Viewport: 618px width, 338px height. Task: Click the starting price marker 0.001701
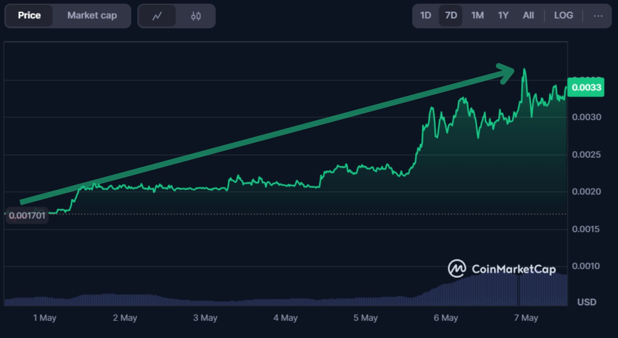[27, 215]
